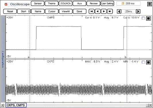Viewport: 153px width, 108px height.
Task: Select cursor a marker in CMPS graph
Action: click(29, 57)
